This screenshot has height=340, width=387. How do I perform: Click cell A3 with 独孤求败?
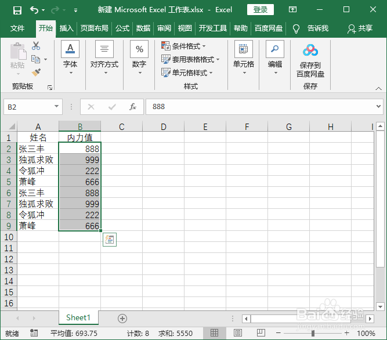pyautogui.click(x=38, y=160)
